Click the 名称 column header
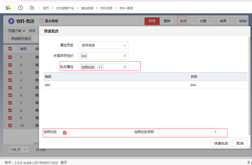The image size is (252, 165). (x=194, y=76)
